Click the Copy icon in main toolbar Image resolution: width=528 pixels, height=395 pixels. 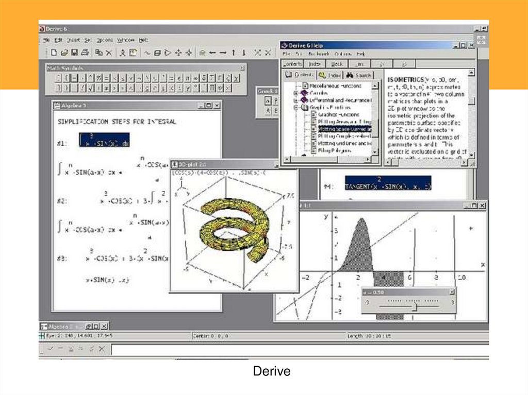pos(98,52)
